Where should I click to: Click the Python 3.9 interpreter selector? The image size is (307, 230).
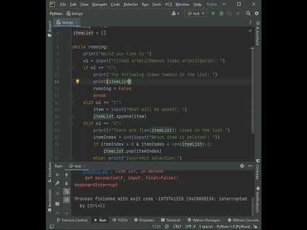tap(233, 226)
